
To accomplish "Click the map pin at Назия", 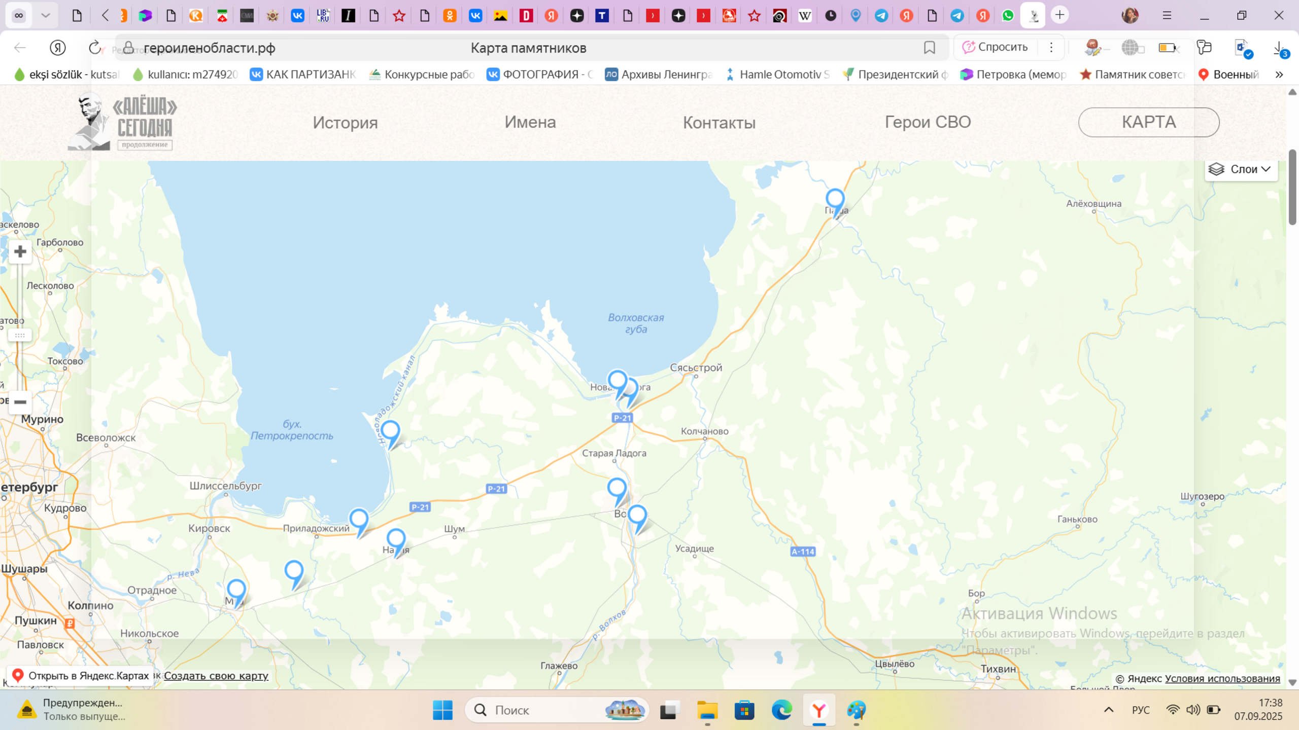I will pos(396,542).
